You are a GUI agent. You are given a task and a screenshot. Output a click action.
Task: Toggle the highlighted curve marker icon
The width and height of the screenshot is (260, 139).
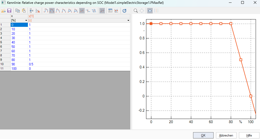point(102,11)
